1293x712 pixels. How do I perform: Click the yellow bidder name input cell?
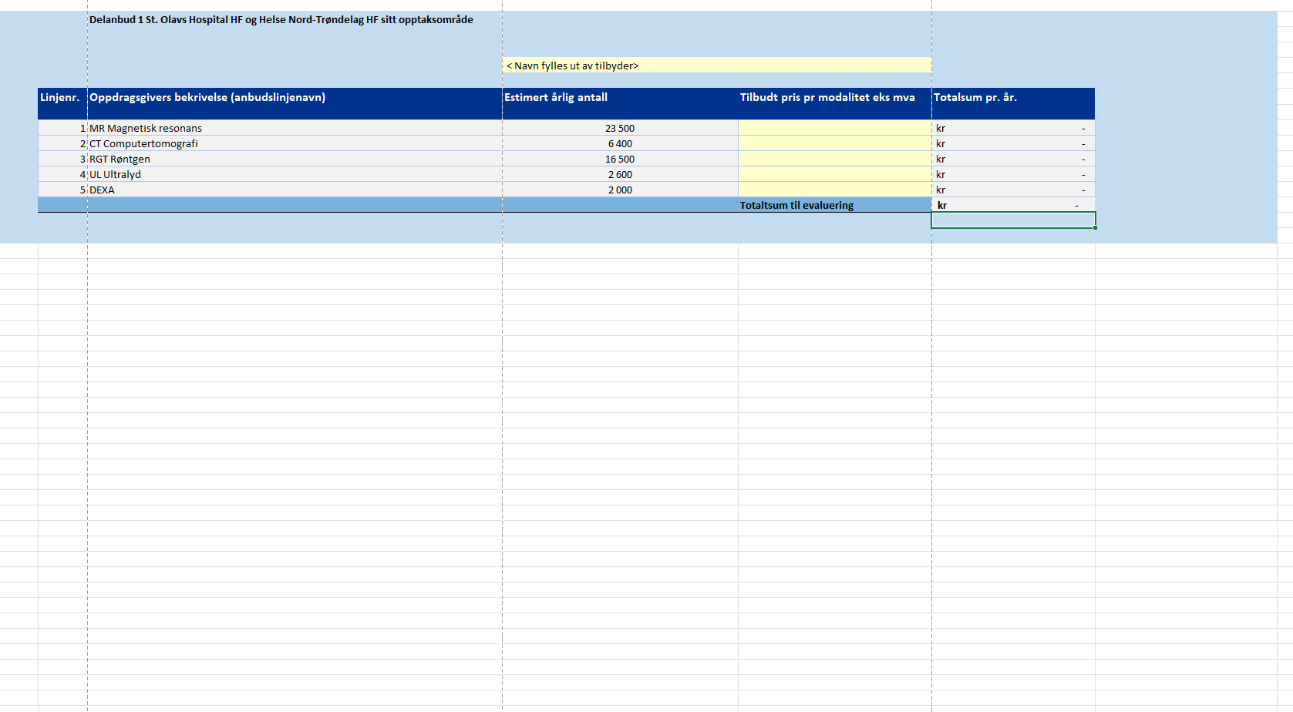(716, 65)
